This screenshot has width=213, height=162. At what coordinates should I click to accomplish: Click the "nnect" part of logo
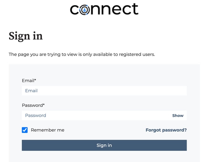[x=114, y=9]
